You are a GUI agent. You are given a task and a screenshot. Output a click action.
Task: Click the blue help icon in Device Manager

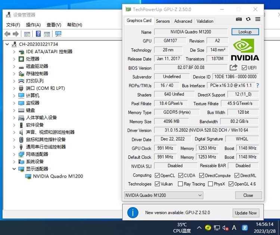(x=38, y=34)
